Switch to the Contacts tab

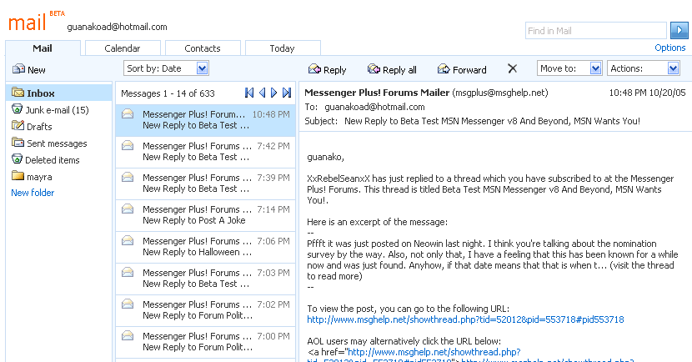click(202, 48)
